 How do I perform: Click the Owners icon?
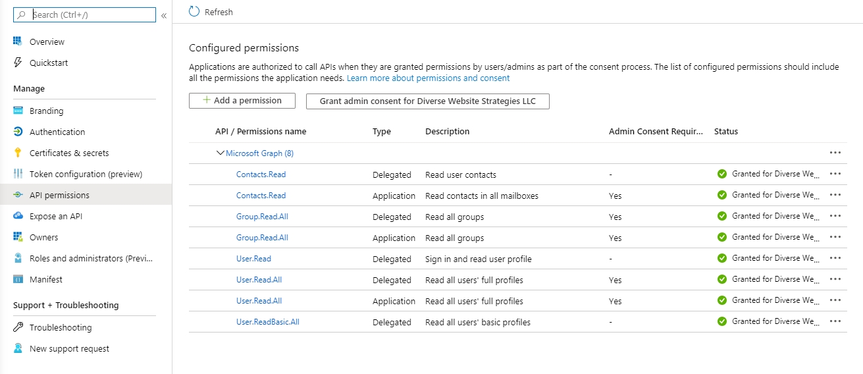18,237
